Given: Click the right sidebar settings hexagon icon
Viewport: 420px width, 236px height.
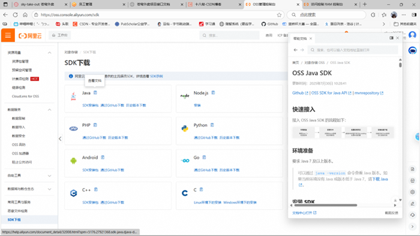Looking at the screenshot, I should coord(413,192).
